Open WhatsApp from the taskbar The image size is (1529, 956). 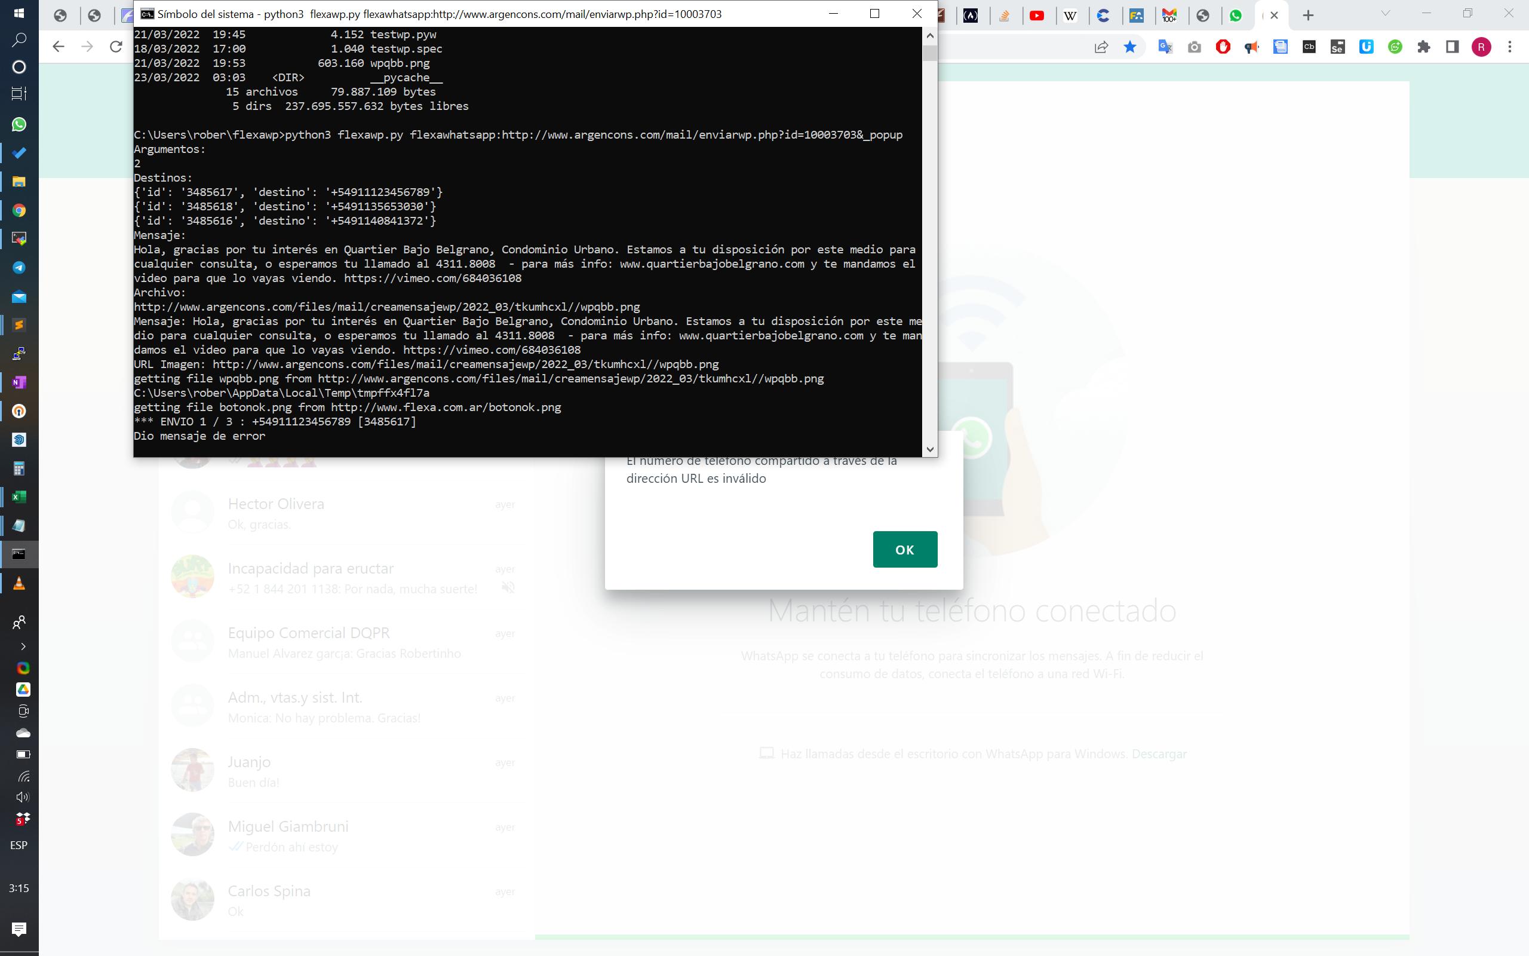(x=19, y=124)
